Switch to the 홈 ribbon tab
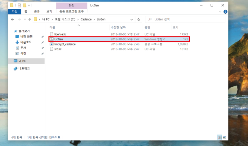This screenshot has width=248, height=146. pyautogui.click(x=26, y=11)
